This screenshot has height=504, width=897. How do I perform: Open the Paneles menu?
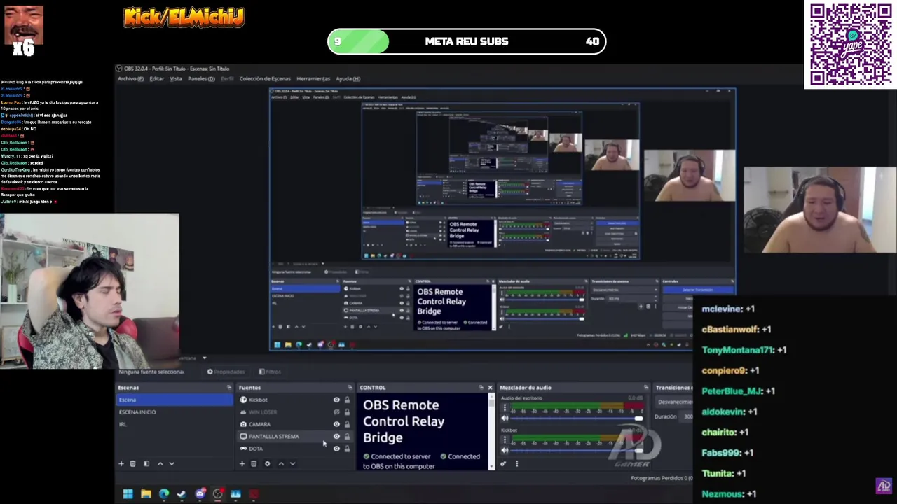pyautogui.click(x=201, y=78)
